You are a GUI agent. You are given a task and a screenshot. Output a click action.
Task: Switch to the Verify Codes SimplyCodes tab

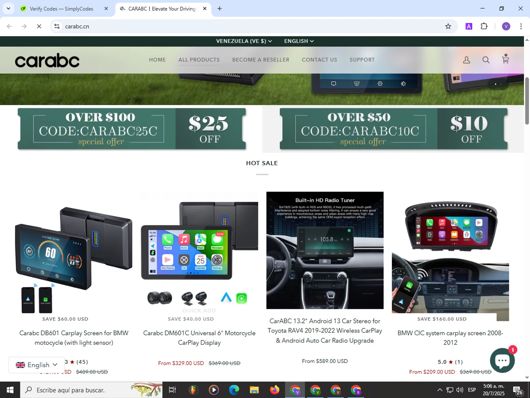pyautogui.click(x=61, y=8)
